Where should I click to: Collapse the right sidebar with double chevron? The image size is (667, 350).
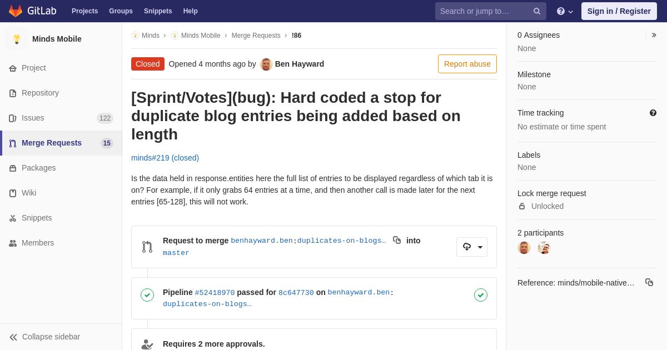coord(654,35)
